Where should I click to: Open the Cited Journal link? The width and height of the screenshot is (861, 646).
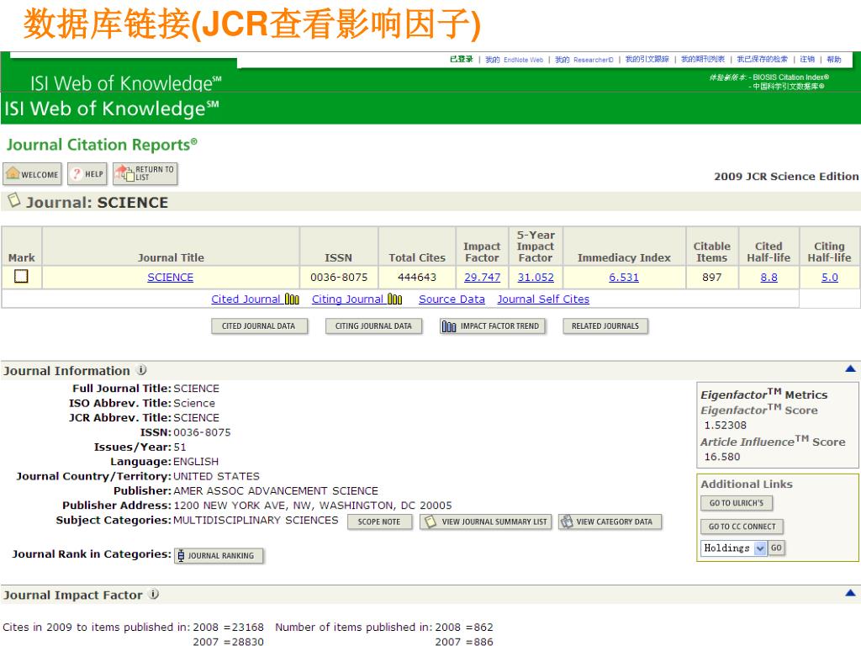click(x=246, y=299)
